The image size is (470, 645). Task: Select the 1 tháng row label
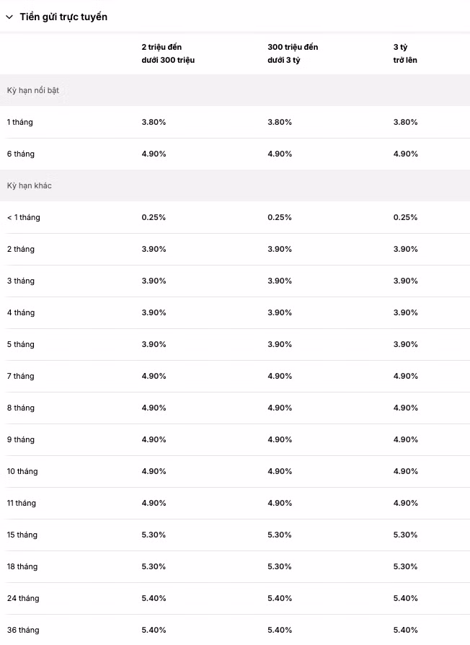pos(20,122)
